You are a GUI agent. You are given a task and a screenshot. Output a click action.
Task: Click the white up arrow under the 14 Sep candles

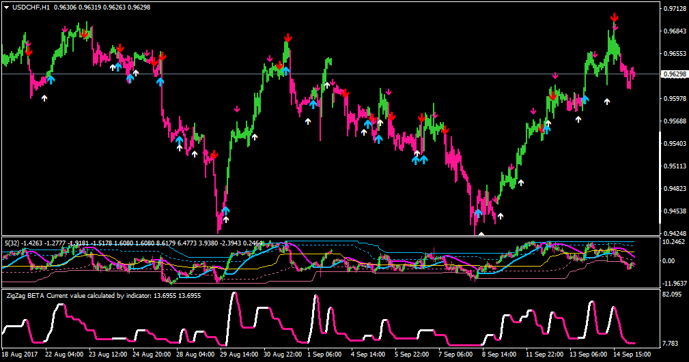click(607, 102)
